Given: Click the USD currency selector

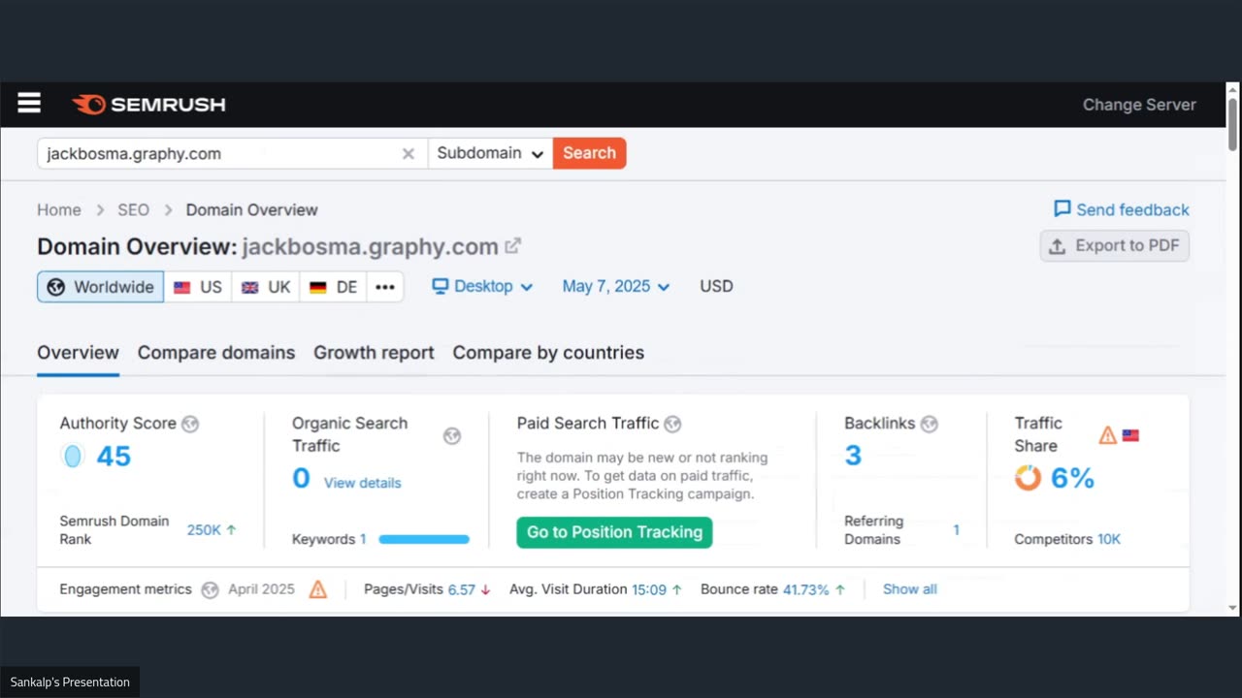Looking at the screenshot, I should tap(716, 286).
